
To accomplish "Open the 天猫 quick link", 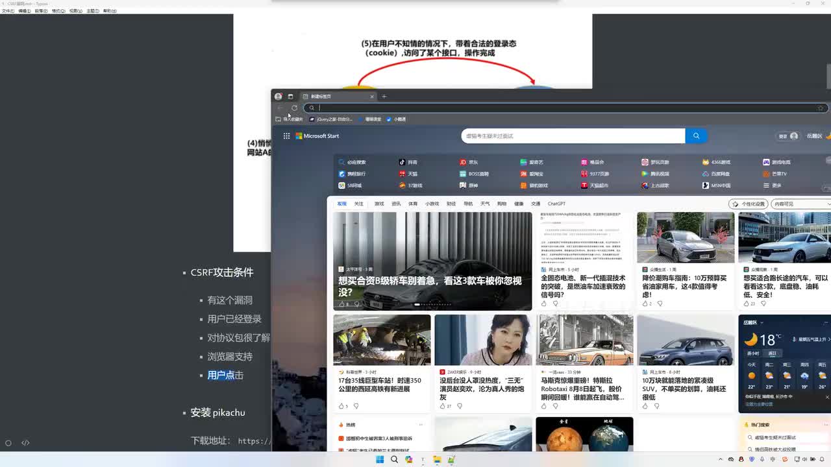I will click(x=408, y=174).
